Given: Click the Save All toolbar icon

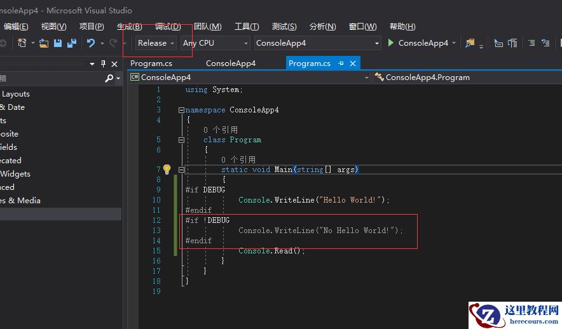Looking at the screenshot, I should [x=71, y=43].
